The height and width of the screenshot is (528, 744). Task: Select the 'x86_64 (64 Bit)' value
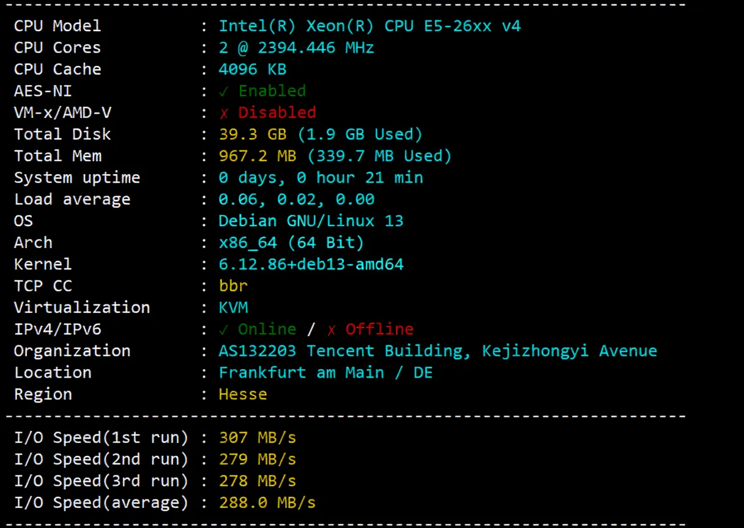pyautogui.click(x=291, y=243)
